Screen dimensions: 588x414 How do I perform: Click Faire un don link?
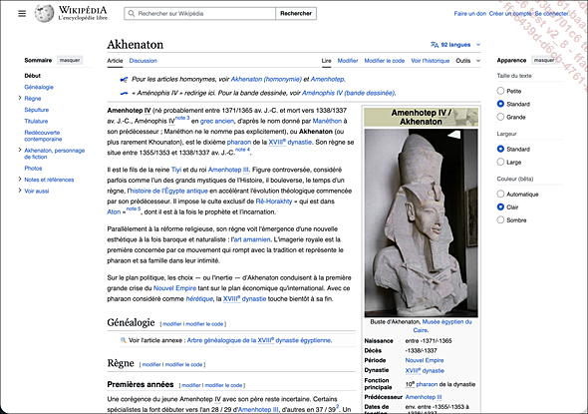(469, 14)
